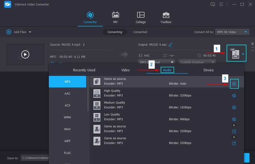Open the MV tab icon

[115, 15]
